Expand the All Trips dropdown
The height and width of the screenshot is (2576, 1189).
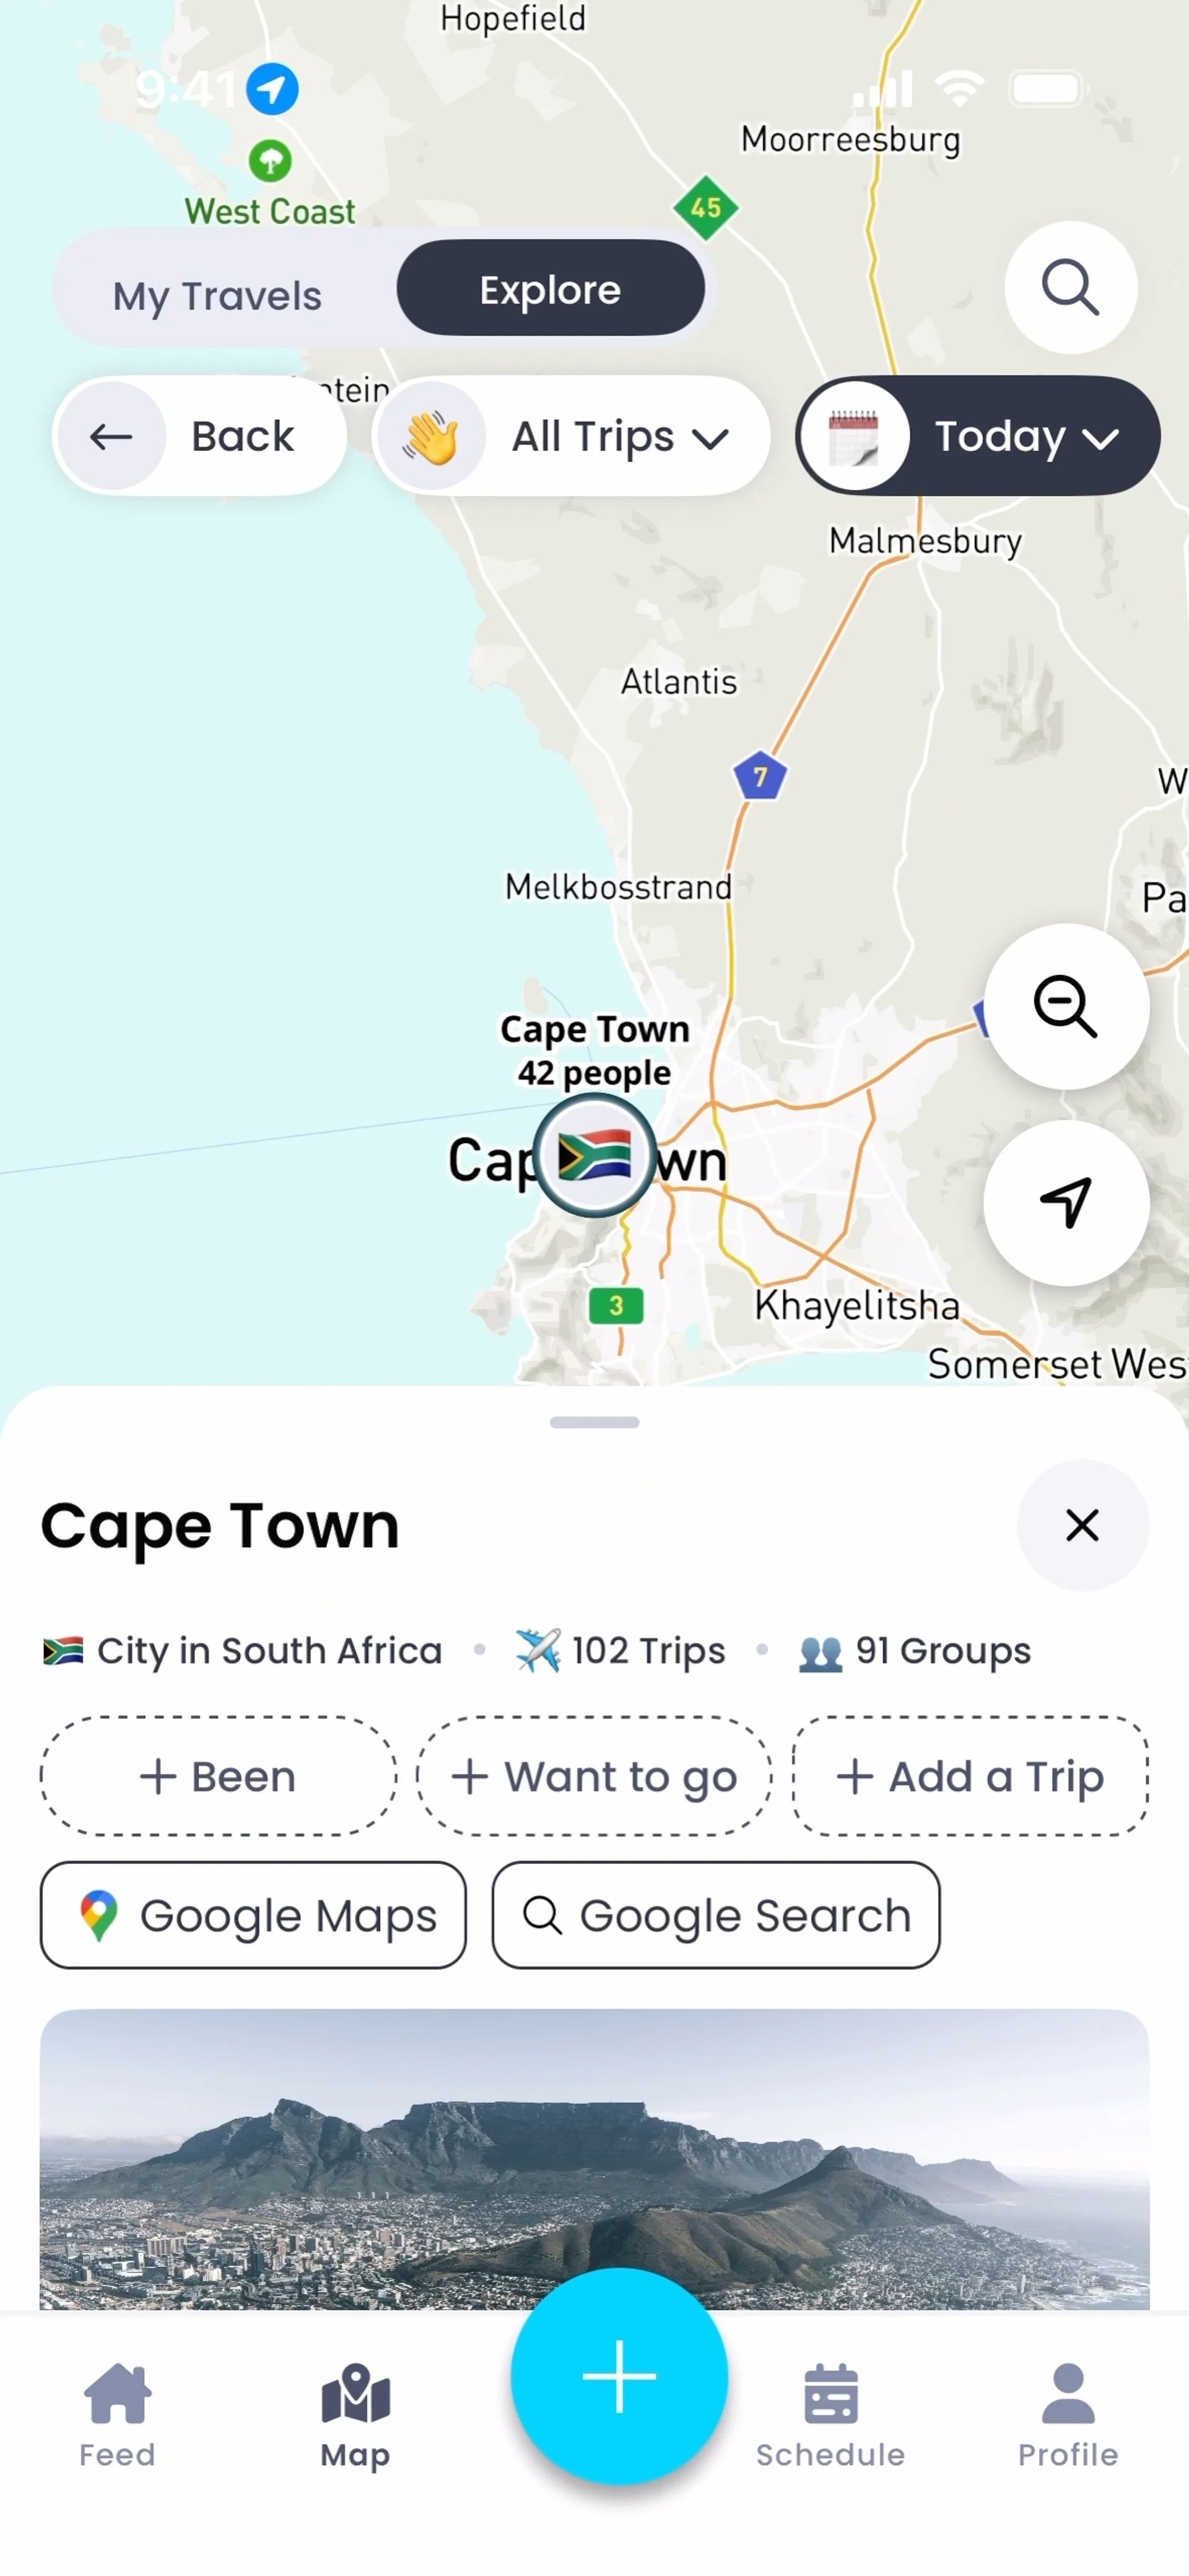click(571, 436)
